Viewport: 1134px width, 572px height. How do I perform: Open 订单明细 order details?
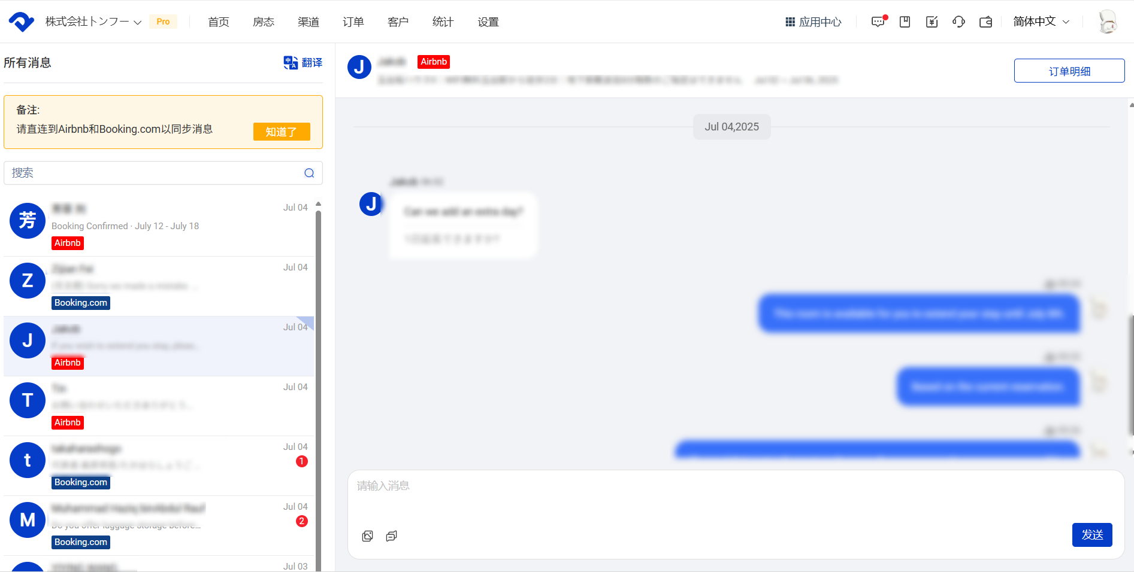click(1069, 71)
